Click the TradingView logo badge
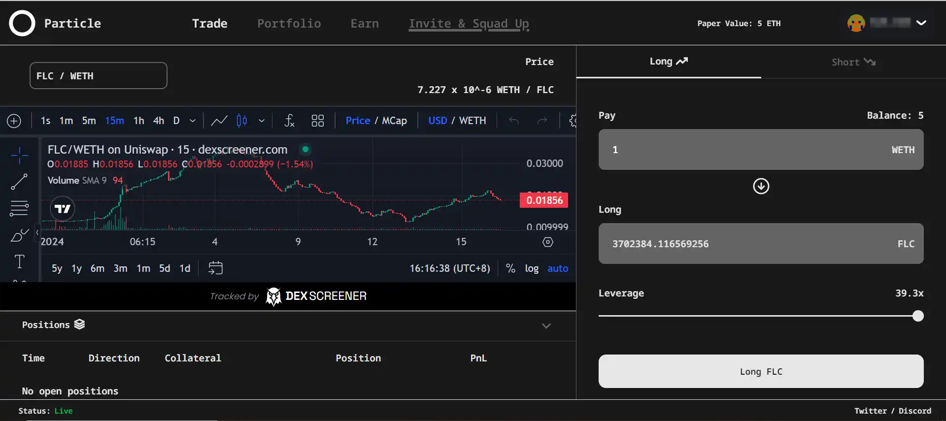This screenshot has width=946, height=421. coord(63,209)
